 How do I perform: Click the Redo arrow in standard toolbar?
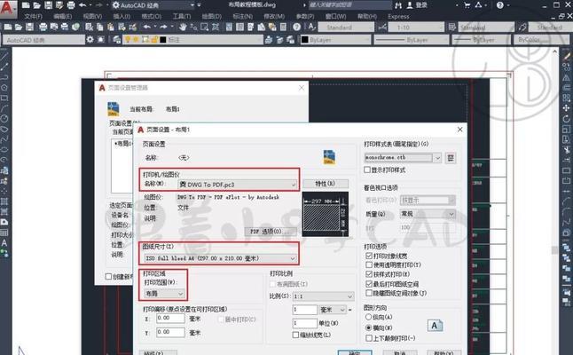tap(163, 27)
